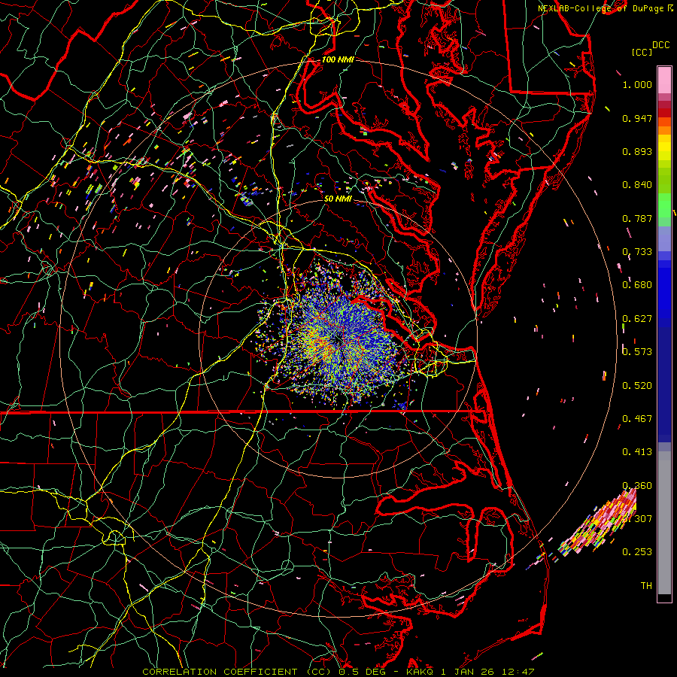Click the [CC] unit label

pos(642,52)
